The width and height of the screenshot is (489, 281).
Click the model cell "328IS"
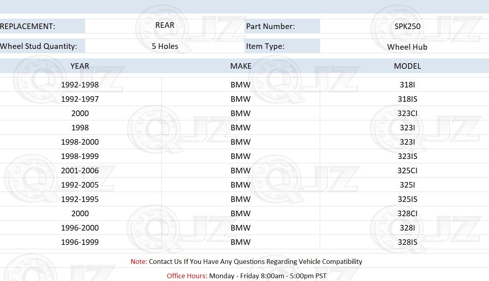pos(407,242)
